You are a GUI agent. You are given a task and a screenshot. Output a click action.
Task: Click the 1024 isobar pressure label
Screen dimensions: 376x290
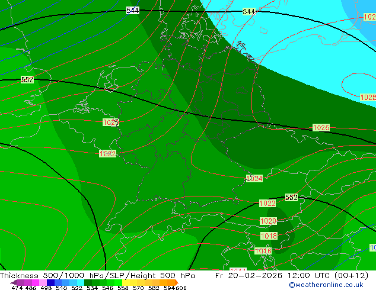pyautogui.click(x=254, y=179)
